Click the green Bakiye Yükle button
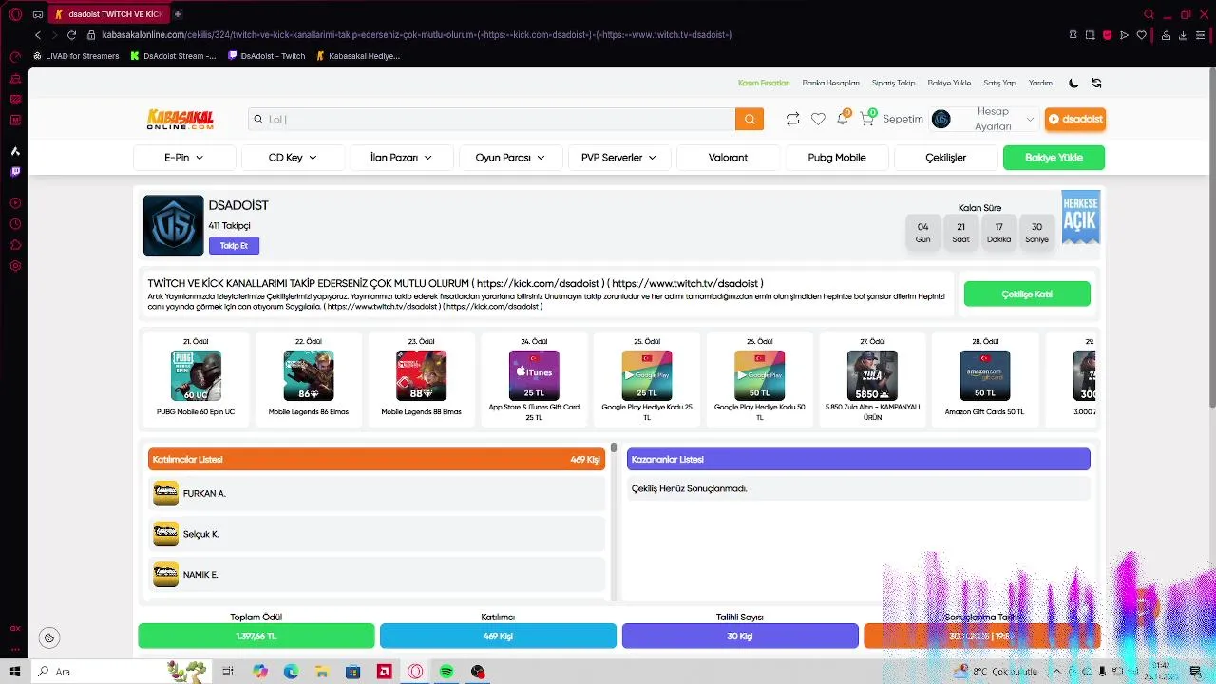The height and width of the screenshot is (684, 1216). tap(1054, 158)
